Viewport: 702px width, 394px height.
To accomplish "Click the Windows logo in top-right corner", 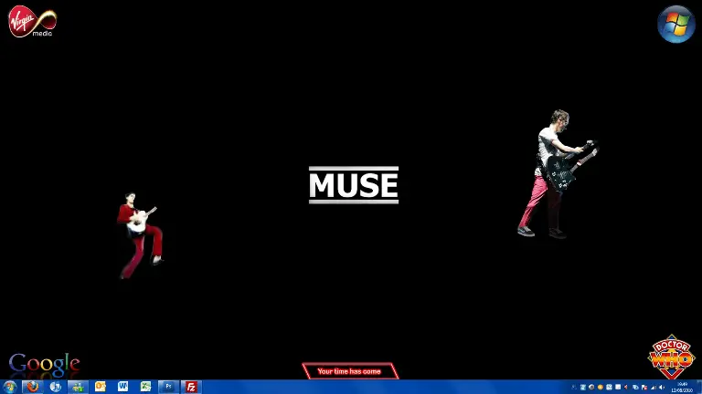I will (x=676, y=24).
